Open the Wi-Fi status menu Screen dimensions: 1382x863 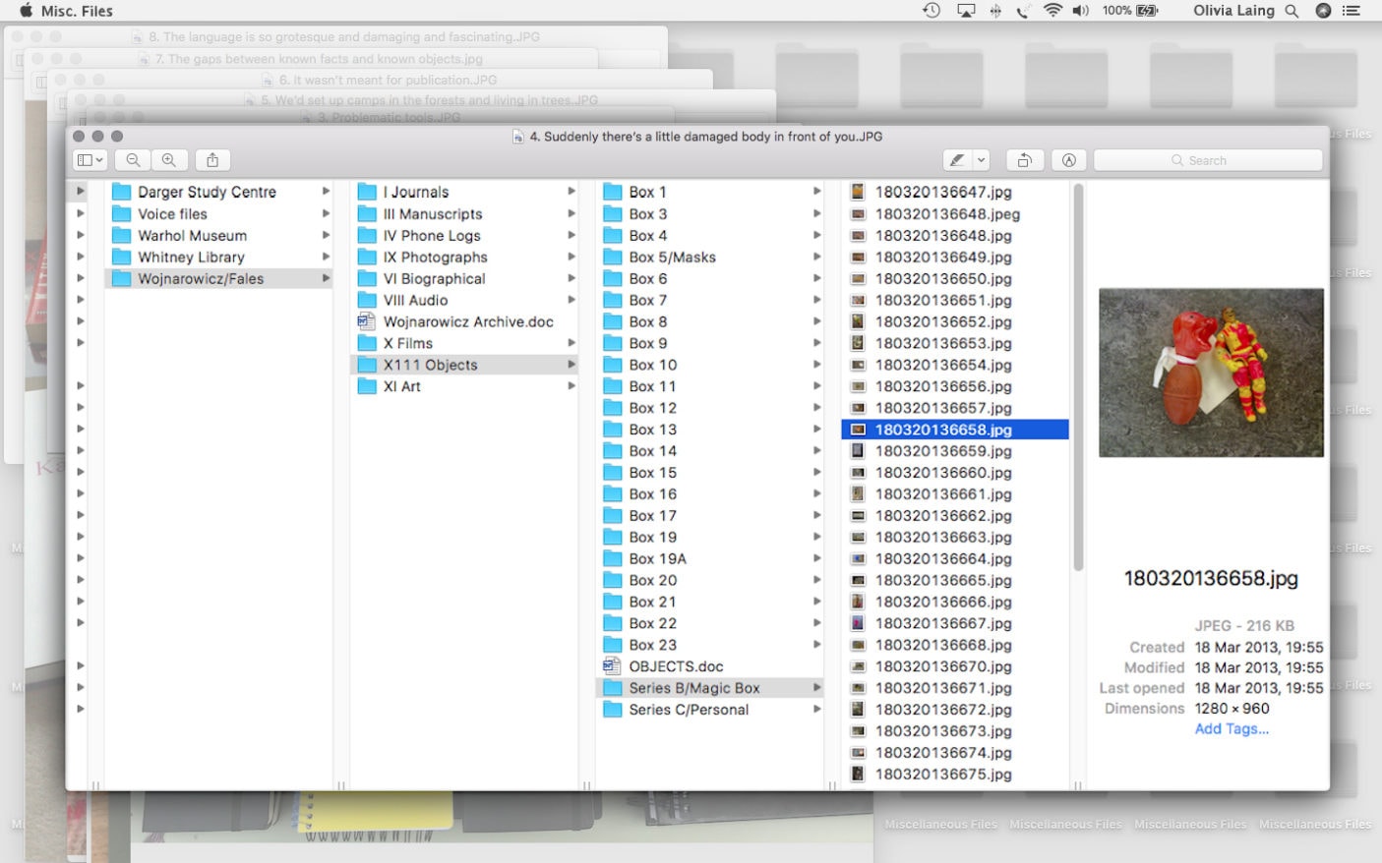pos(1052,11)
